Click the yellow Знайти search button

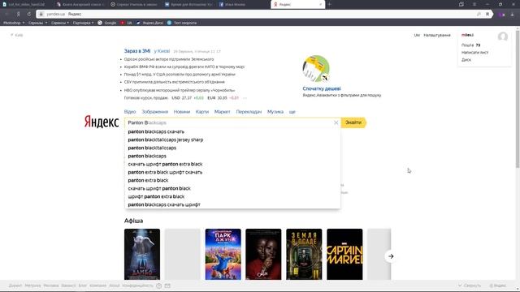(353, 122)
